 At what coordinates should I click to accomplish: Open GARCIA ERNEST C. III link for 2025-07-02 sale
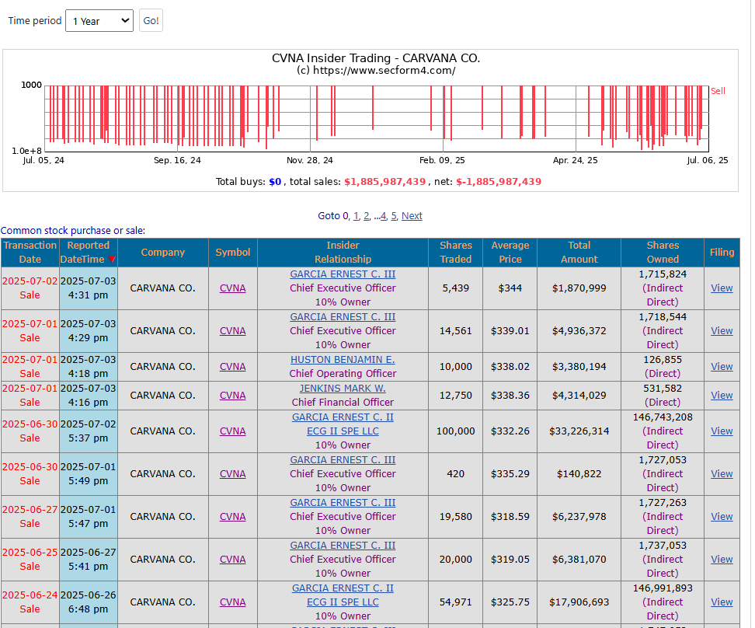343,274
